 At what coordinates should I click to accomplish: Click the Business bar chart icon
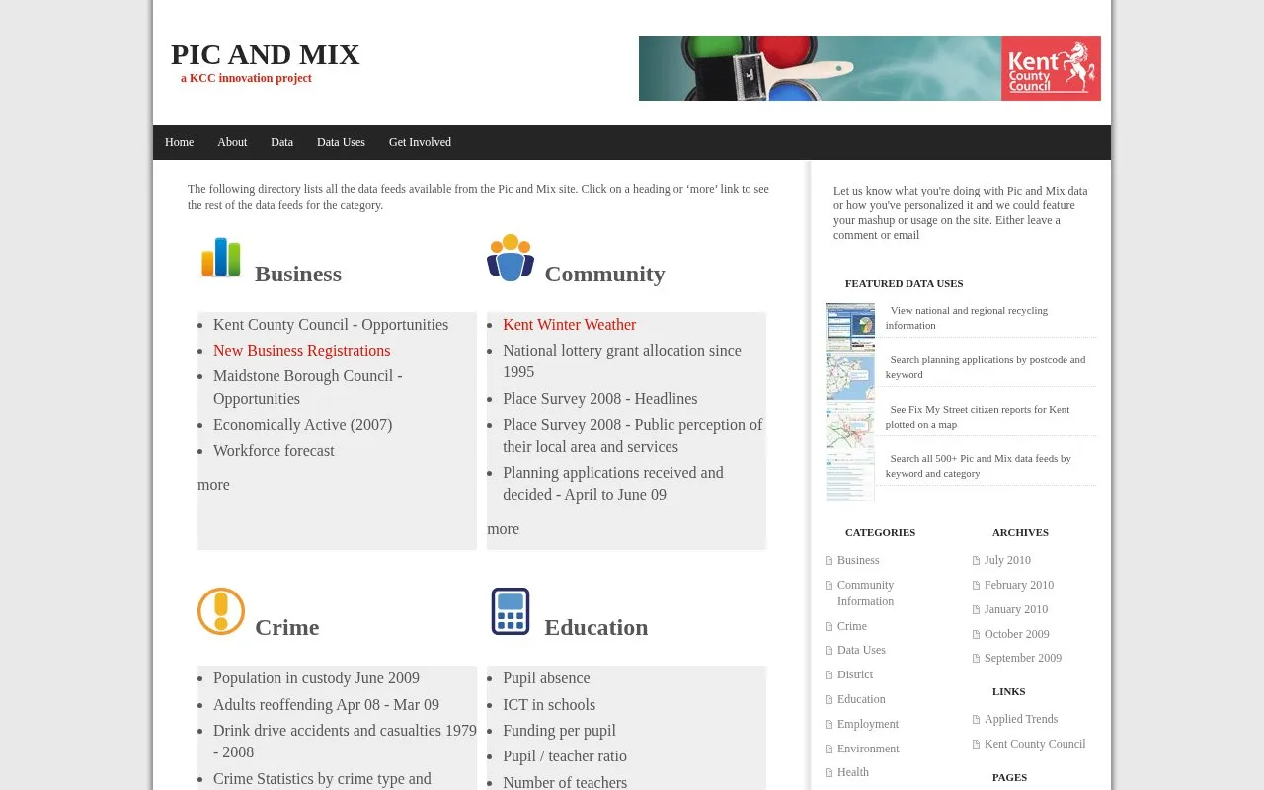221,258
